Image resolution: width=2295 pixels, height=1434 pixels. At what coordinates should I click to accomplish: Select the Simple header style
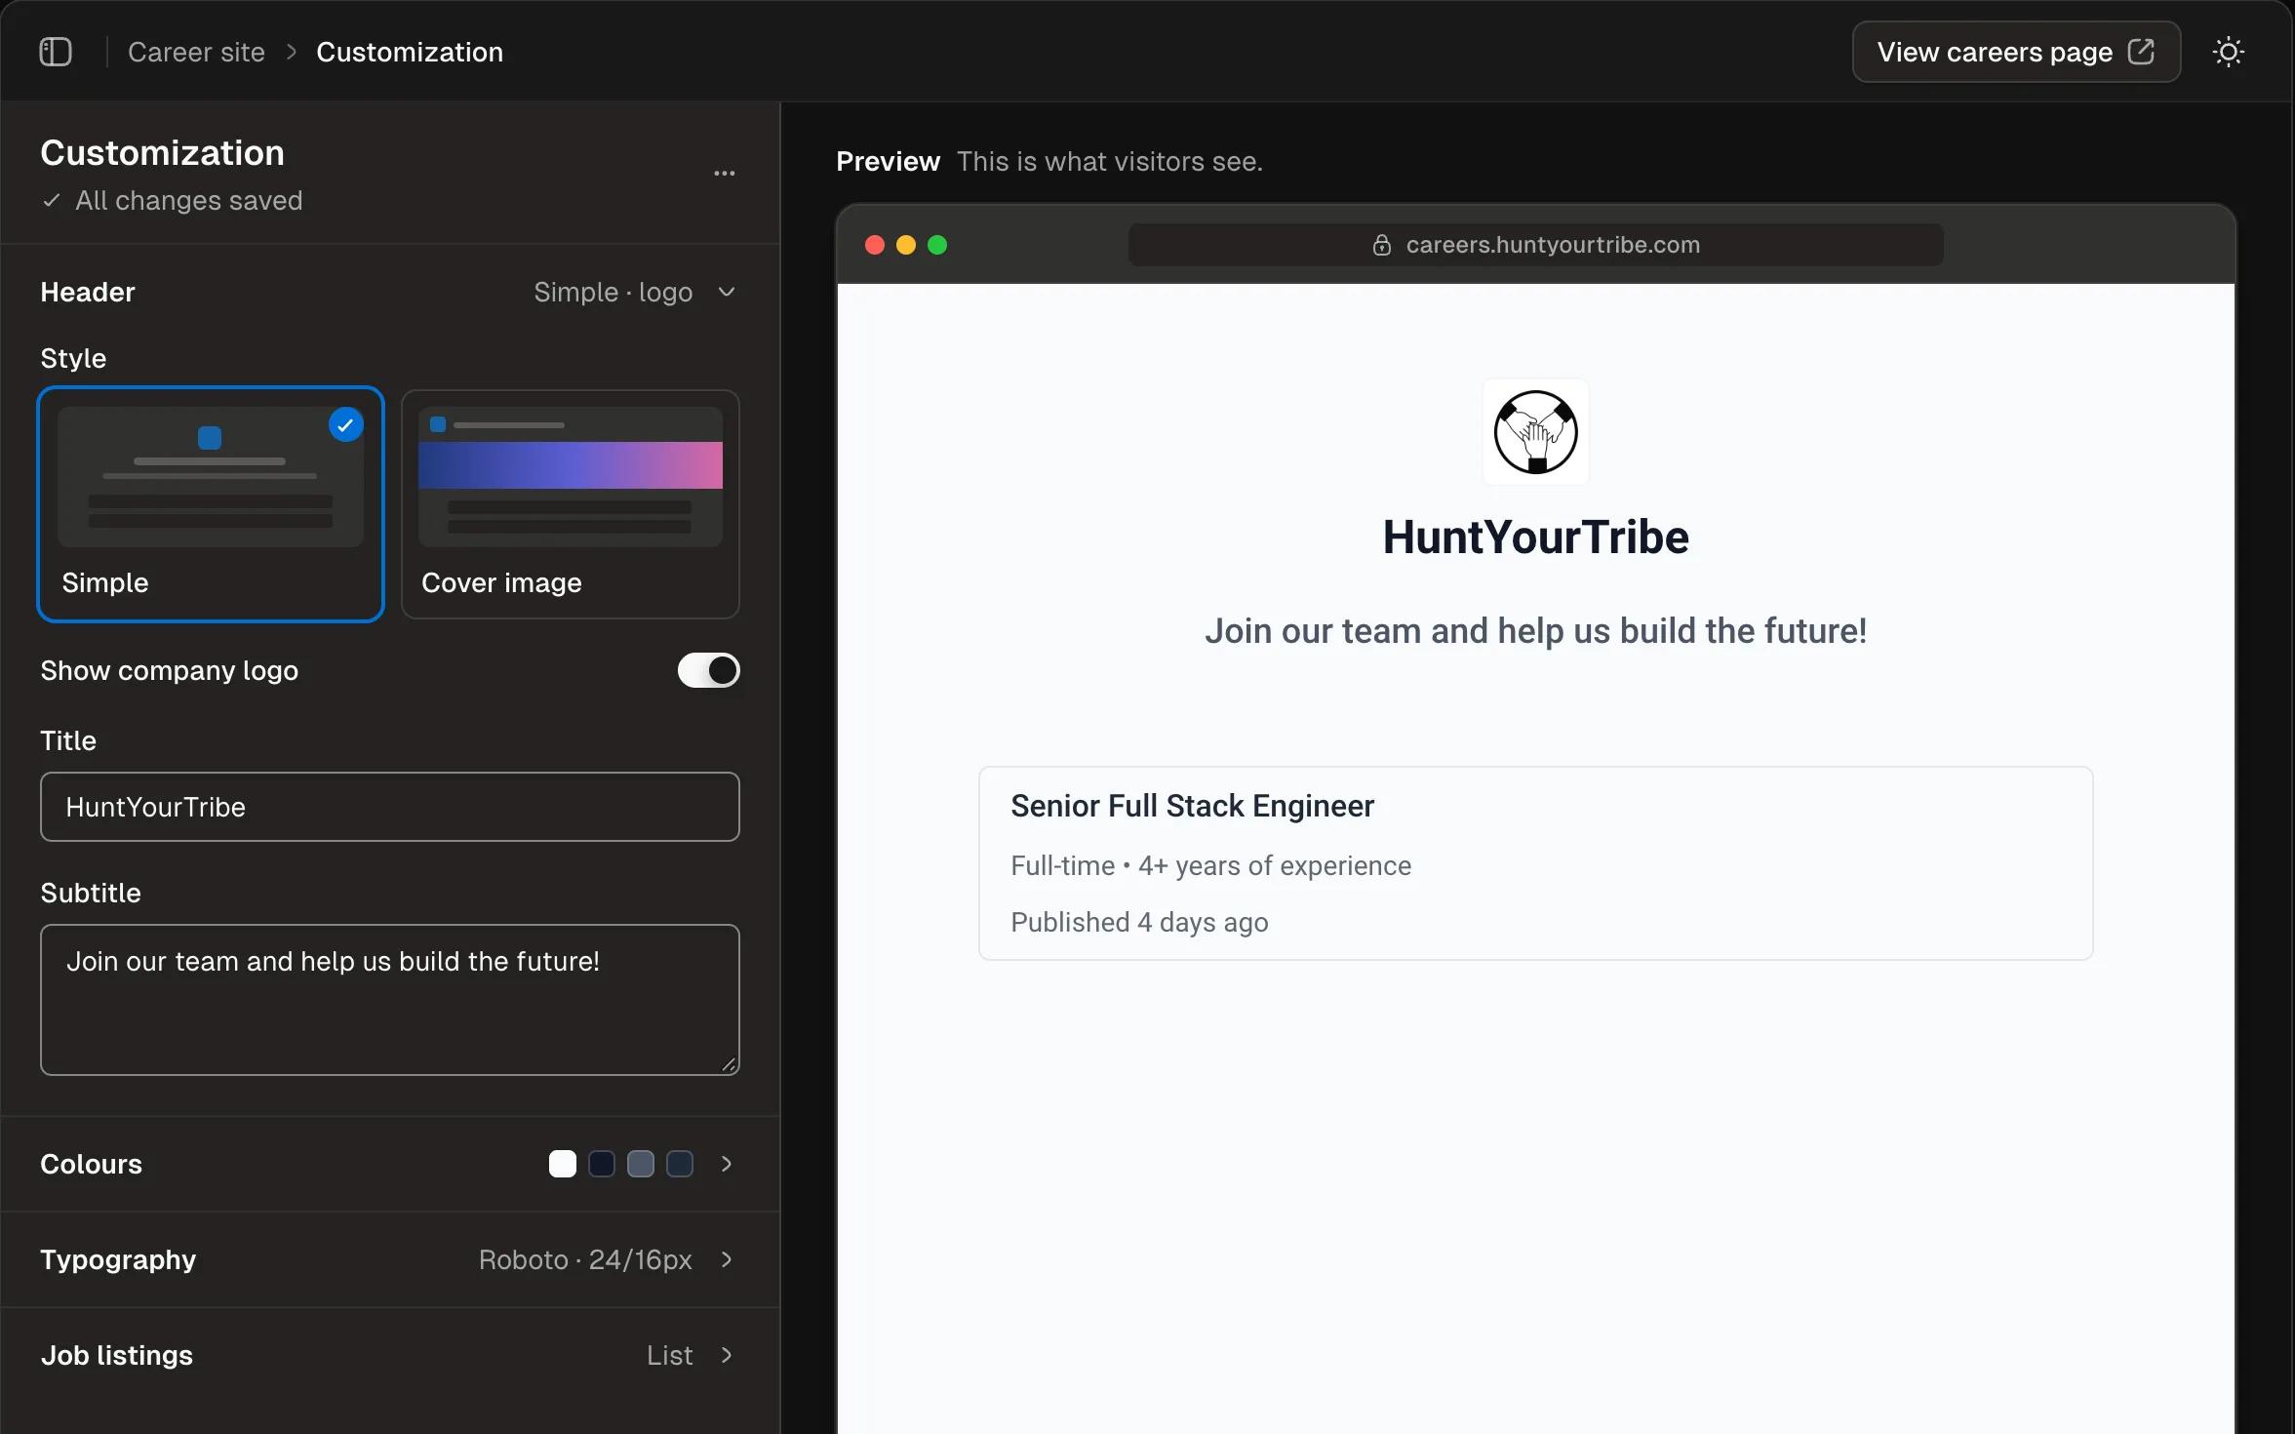click(x=211, y=503)
